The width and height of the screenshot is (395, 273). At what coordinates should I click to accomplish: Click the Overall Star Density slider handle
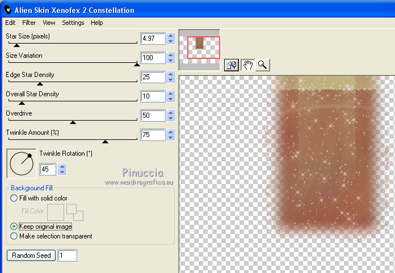coord(22,103)
